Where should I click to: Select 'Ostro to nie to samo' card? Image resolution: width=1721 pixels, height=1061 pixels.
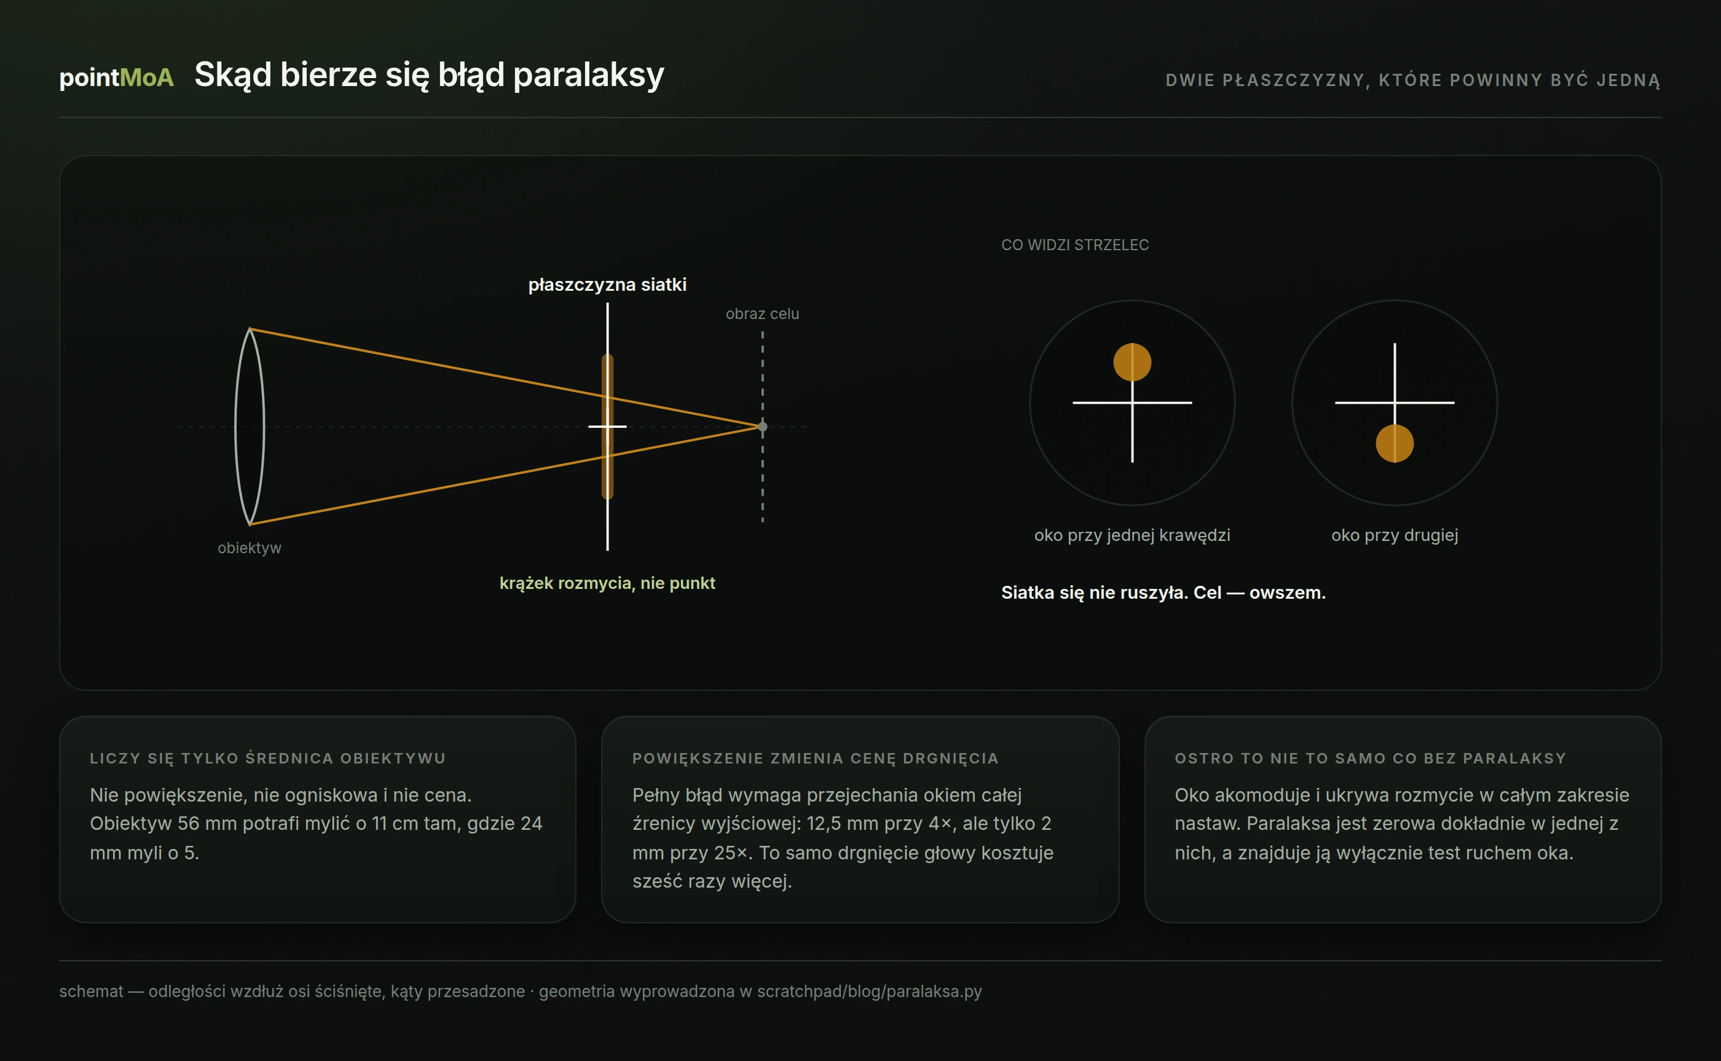(x=1403, y=819)
